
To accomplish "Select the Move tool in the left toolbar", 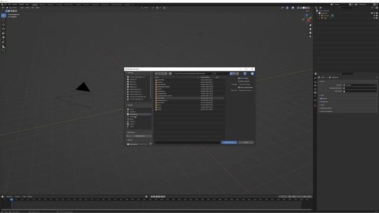I will coord(4,24).
